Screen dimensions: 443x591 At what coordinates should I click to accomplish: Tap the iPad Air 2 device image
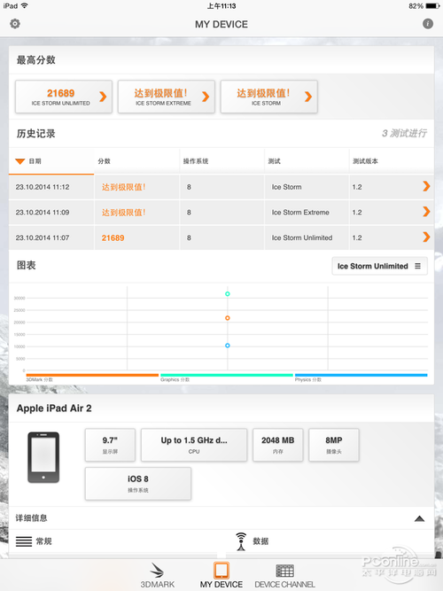point(43,457)
